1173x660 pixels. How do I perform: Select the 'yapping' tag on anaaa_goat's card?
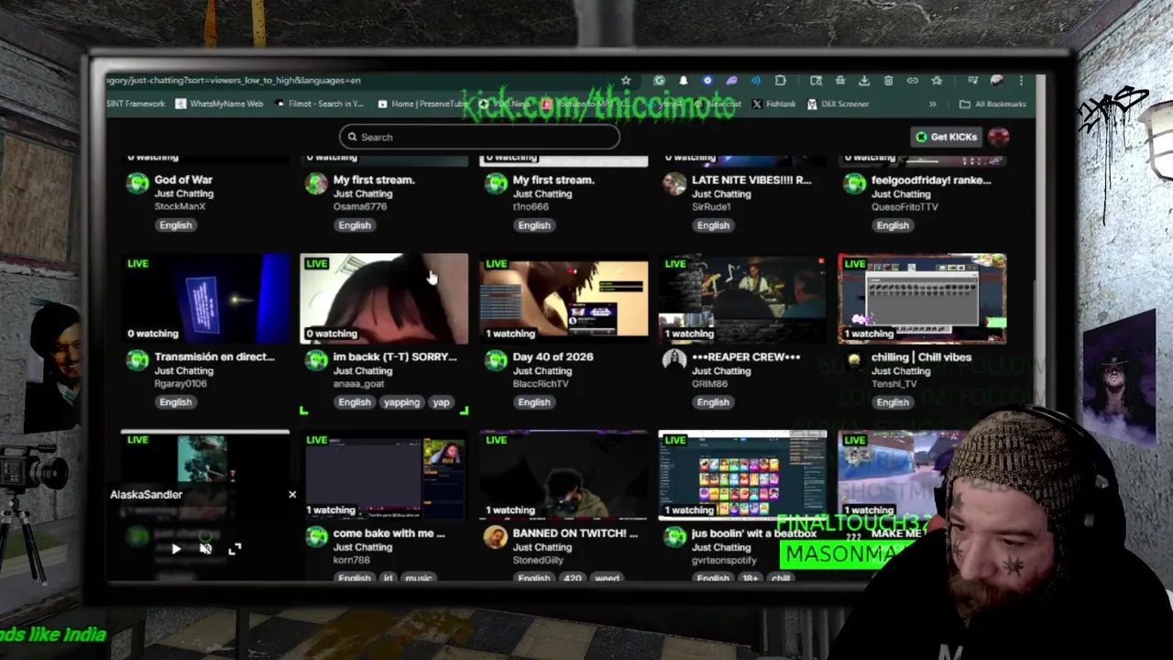tap(401, 402)
